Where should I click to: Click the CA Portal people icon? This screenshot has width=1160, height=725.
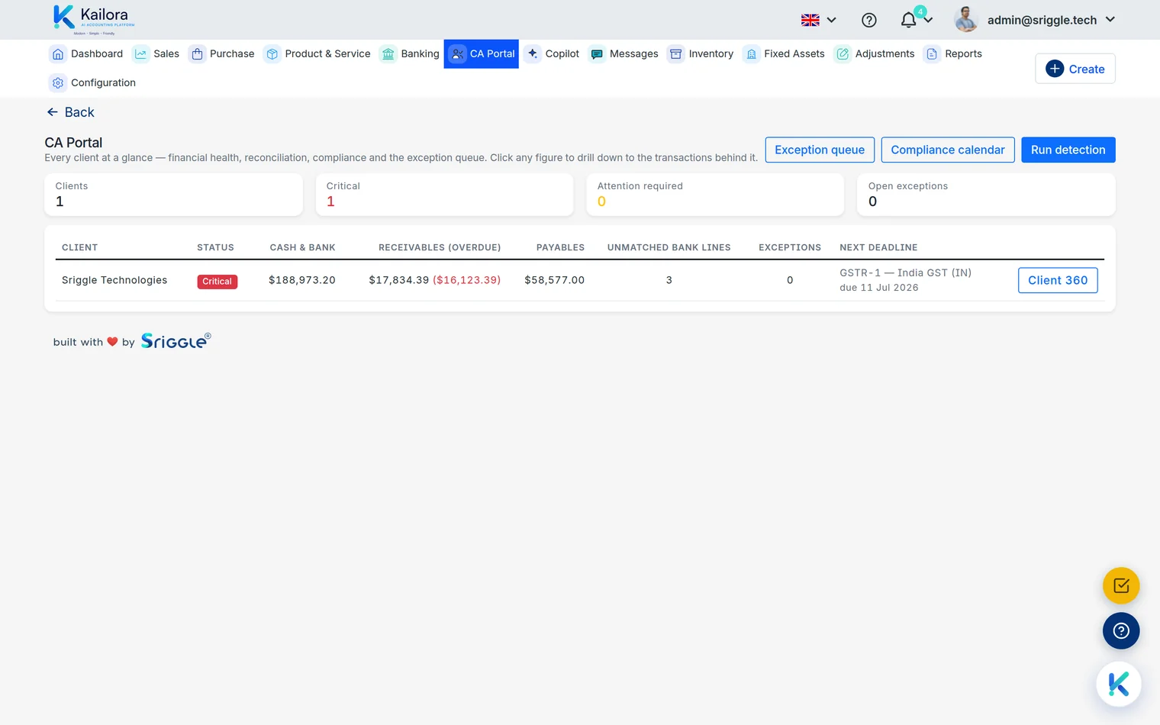[457, 54]
